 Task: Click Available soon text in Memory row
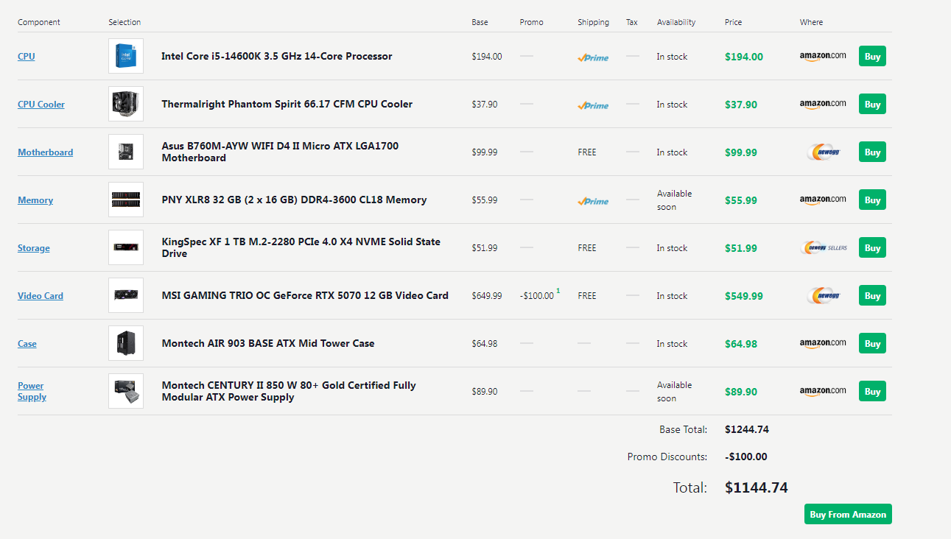point(675,200)
